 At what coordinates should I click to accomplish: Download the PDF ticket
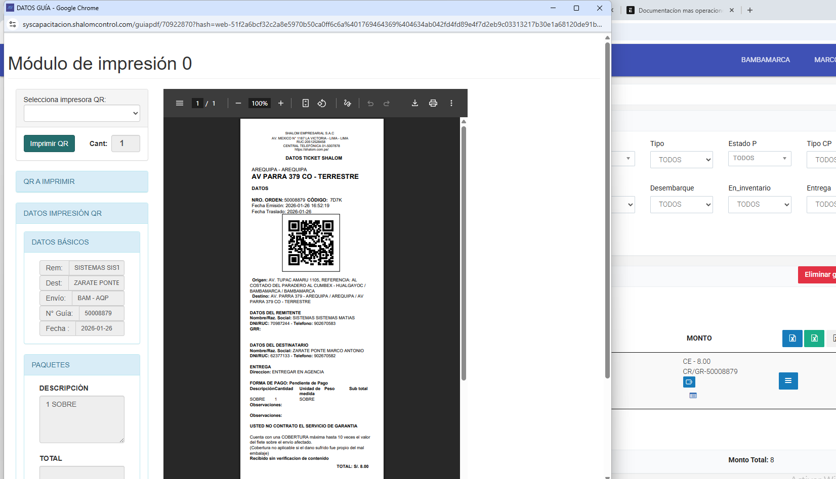point(414,103)
